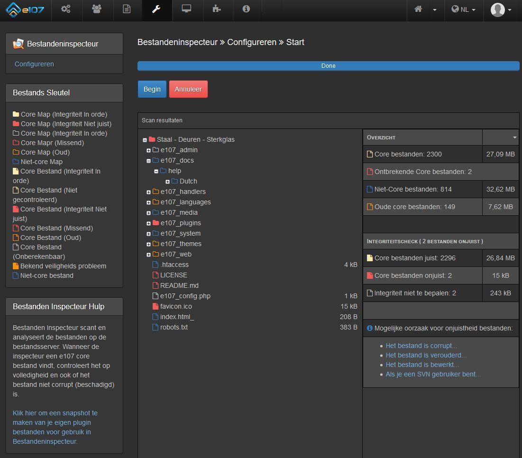
Task: Expand the e107_media folder
Action: tap(148, 213)
